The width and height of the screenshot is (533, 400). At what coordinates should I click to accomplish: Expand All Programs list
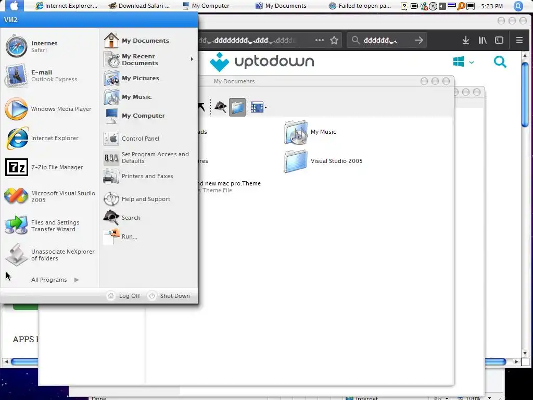pos(55,280)
